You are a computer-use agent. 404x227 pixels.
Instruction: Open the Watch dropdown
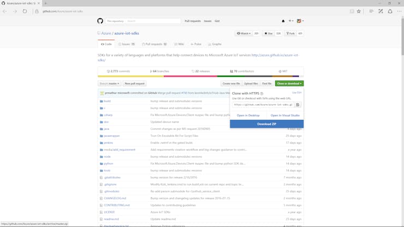tap(243, 33)
